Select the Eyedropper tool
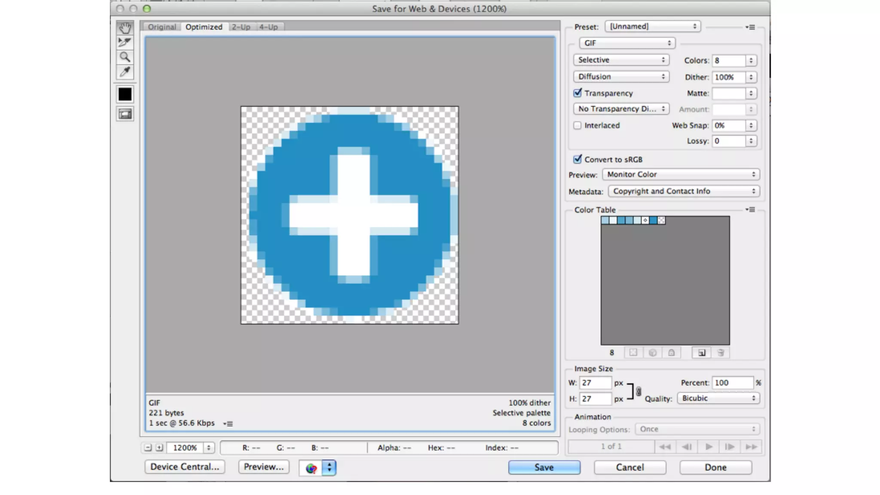This screenshot has height=495, width=880. pos(125,71)
